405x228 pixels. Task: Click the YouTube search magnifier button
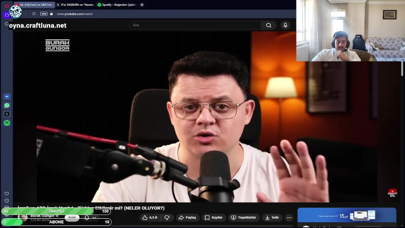point(269,25)
